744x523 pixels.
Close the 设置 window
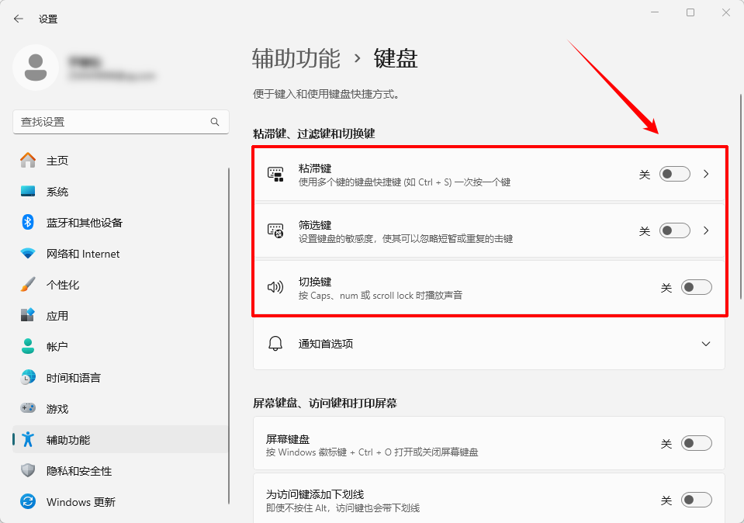(x=726, y=12)
